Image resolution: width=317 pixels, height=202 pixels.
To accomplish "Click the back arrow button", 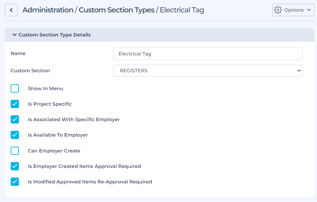I will (x=11, y=10).
